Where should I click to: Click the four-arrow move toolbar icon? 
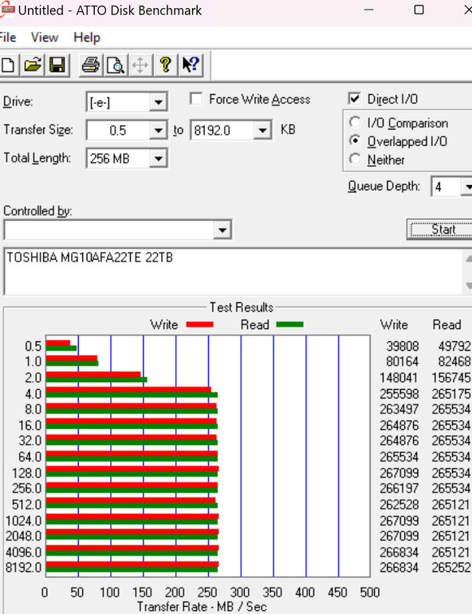(140, 65)
